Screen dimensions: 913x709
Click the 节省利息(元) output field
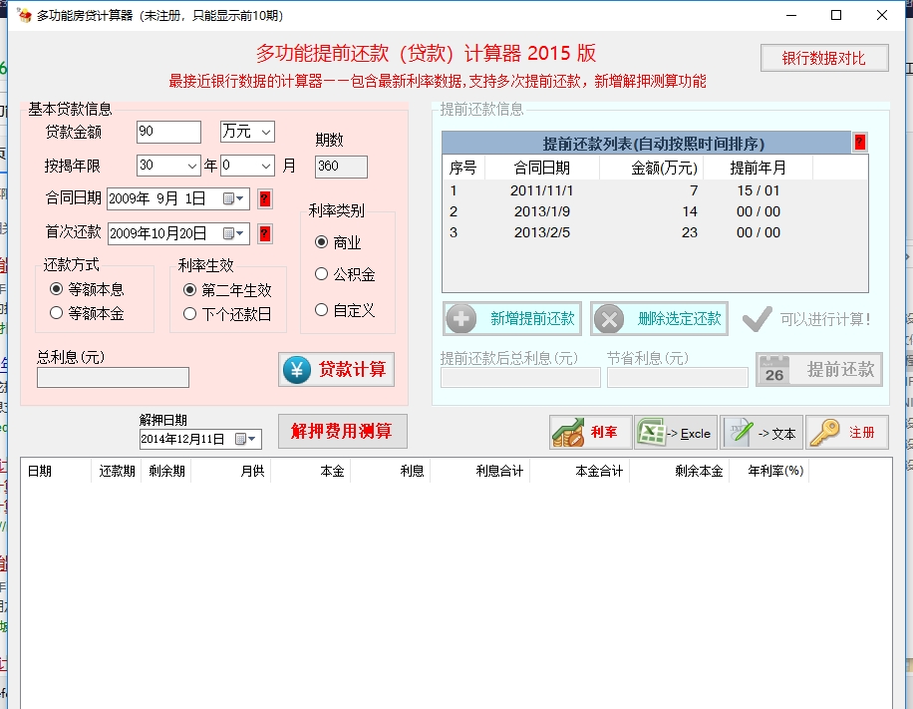tap(678, 378)
